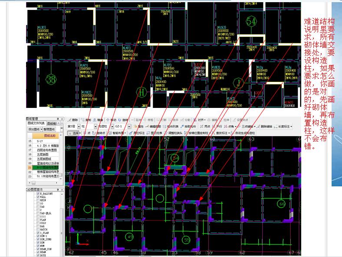Enable the REIN layer checkbox
The width and height of the screenshot is (342, 257).
[x=38, y=200]
